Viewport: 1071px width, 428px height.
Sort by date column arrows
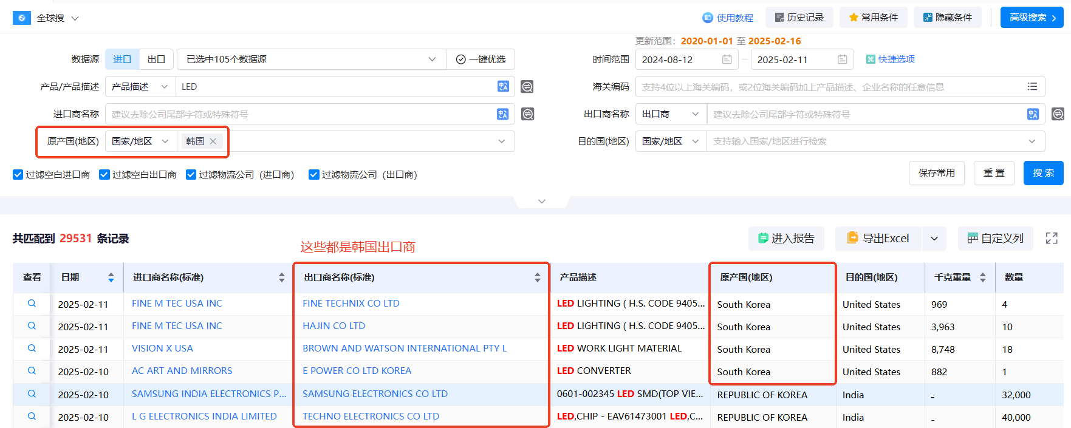pos(111,277)
